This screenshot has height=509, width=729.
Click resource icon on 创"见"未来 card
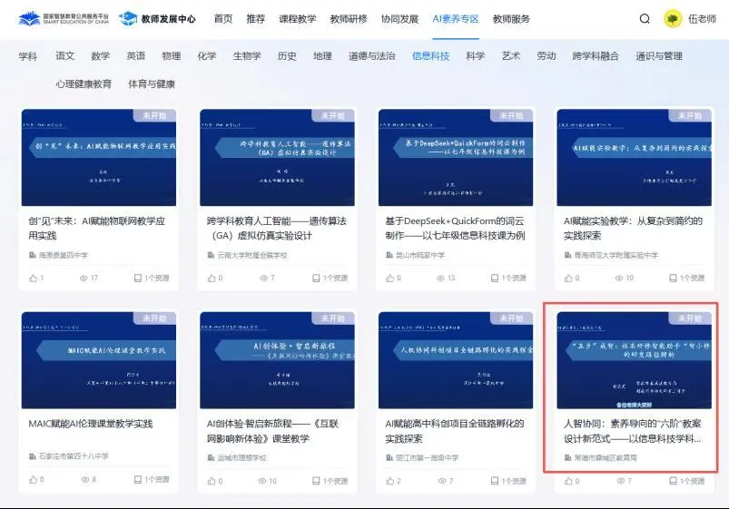tap(138, 278)
